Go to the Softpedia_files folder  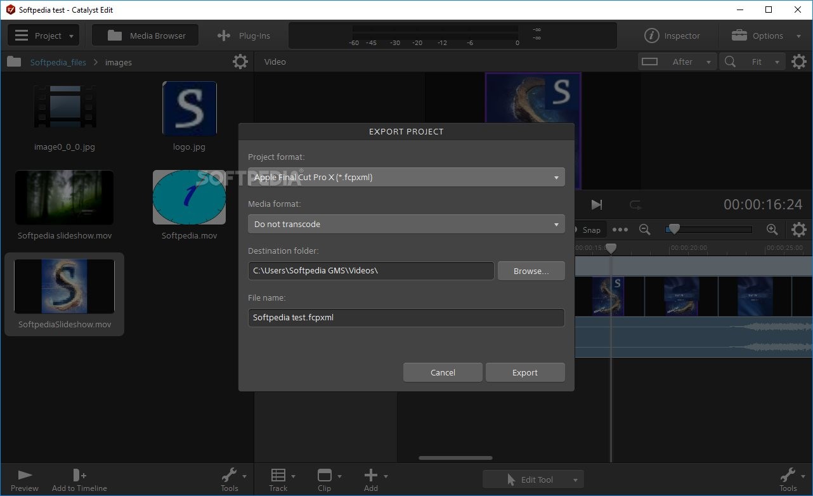click(58, 62)
